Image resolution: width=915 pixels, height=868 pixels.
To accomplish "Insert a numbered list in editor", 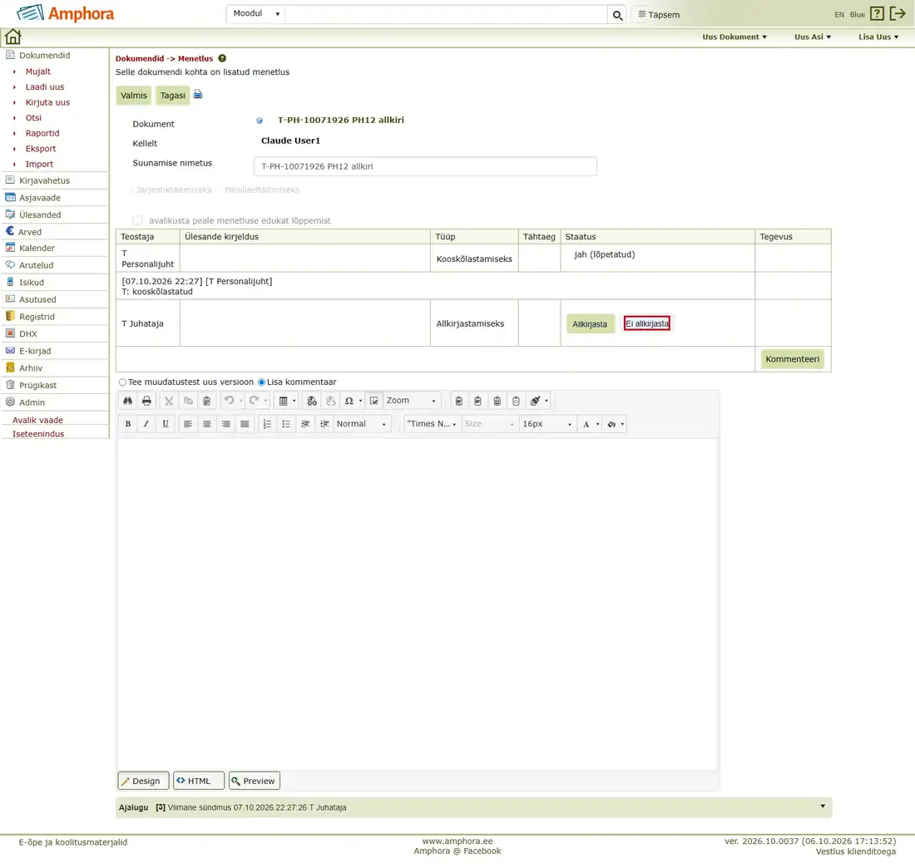I will pos(267,424).
